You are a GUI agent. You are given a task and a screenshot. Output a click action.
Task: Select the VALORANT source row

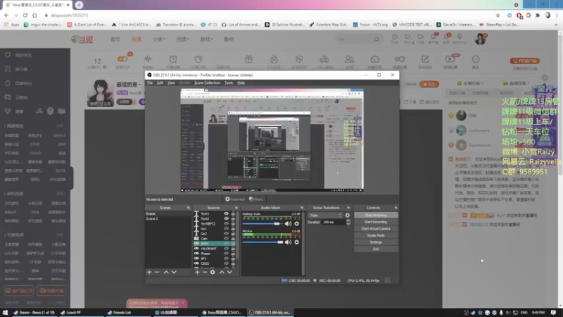(215, 249)
